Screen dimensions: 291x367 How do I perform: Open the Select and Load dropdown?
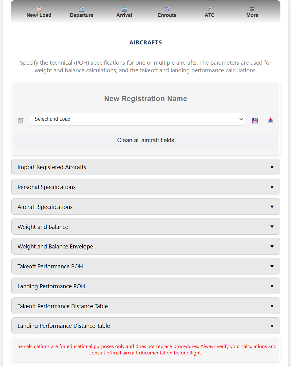tap(138, 119)
